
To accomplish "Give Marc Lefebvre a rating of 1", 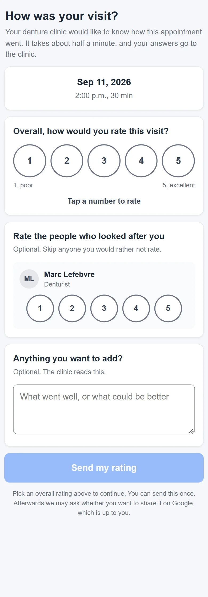I will coord(40,308).
